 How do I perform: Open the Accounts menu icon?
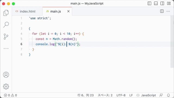coord(6,75)
